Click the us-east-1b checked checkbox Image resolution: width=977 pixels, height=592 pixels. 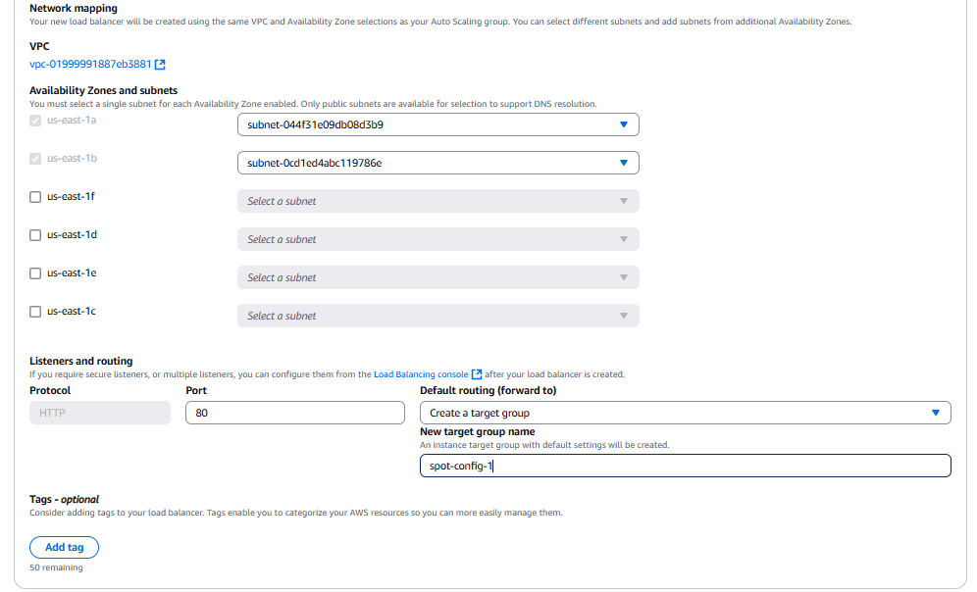click(x=36, y=159)
